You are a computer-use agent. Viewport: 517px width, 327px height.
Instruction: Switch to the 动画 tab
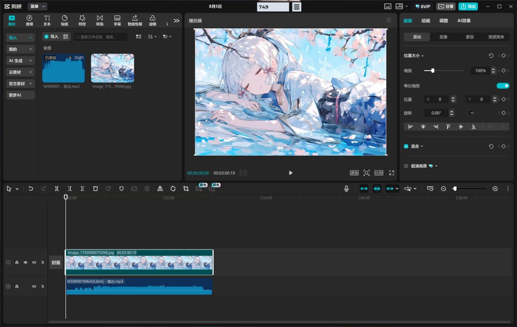426,21
